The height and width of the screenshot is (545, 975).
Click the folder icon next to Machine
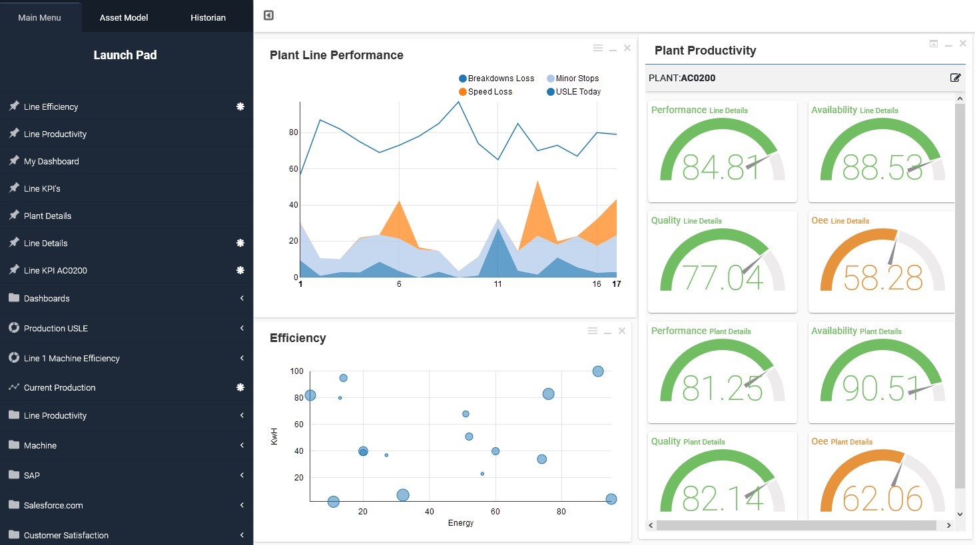[x=14, y=445]
